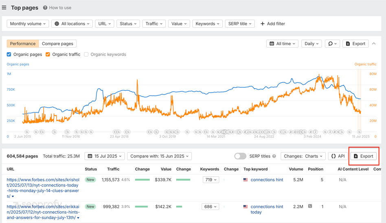
Task: Click the calendar icon in All time
Action: [272, 44]
